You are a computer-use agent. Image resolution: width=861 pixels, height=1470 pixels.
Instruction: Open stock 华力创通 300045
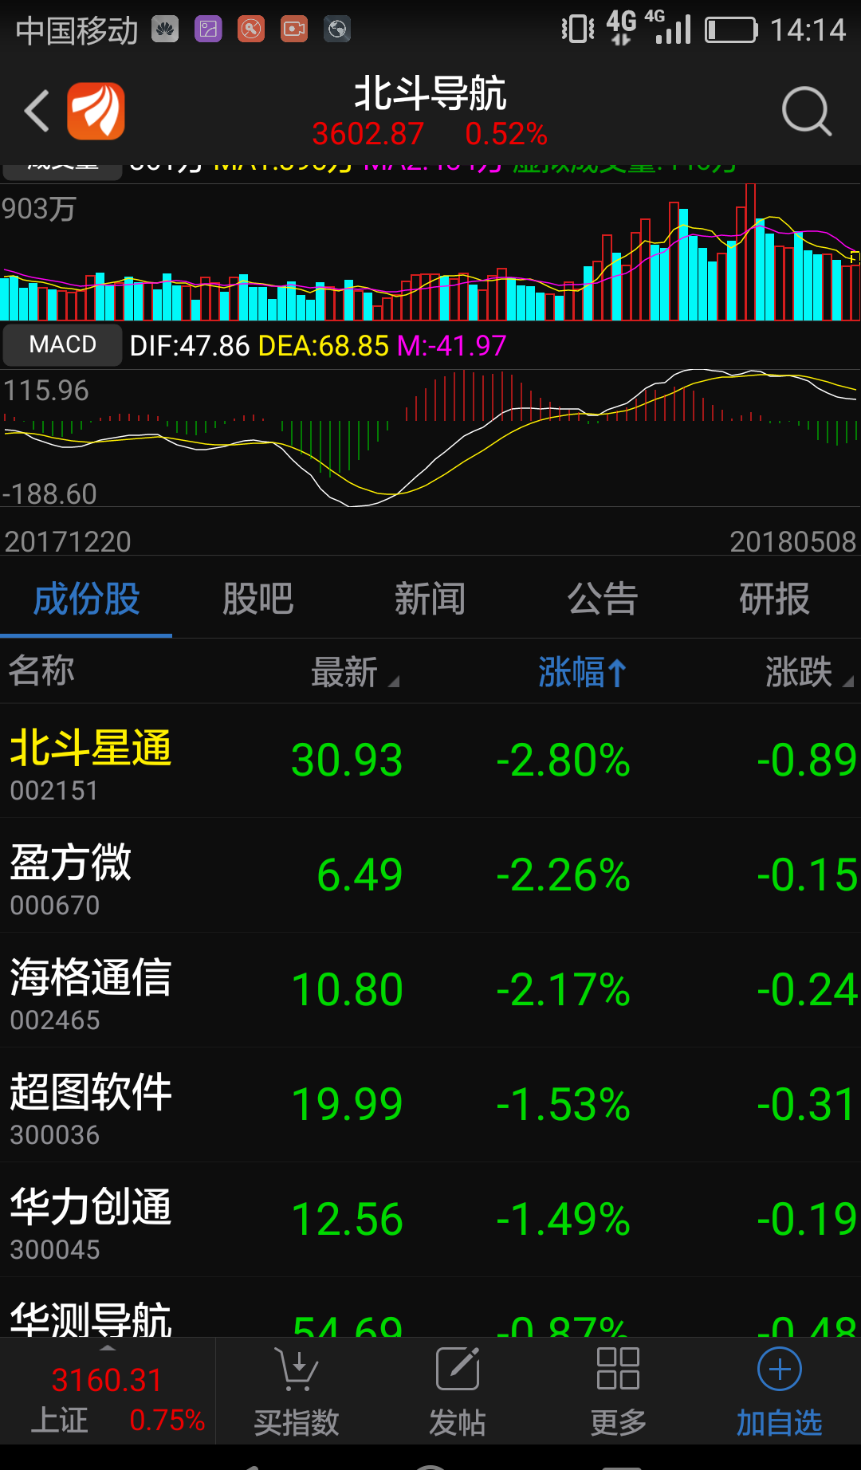(431, 1219)
